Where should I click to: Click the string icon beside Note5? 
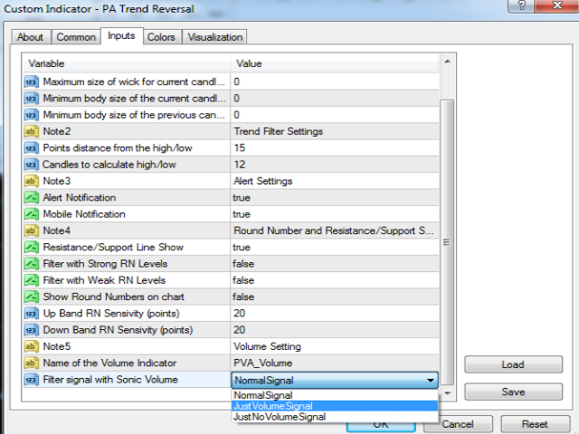[x=32, y=346]
